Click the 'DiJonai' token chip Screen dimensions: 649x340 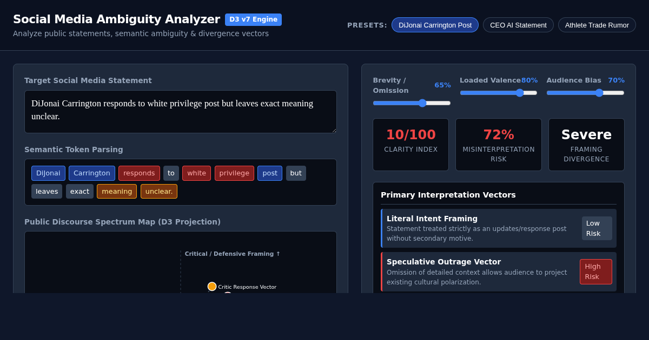pyautogui.click(x=48, y=173)
